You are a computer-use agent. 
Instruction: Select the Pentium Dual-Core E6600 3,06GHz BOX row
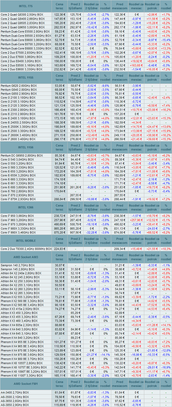point(86,40)
